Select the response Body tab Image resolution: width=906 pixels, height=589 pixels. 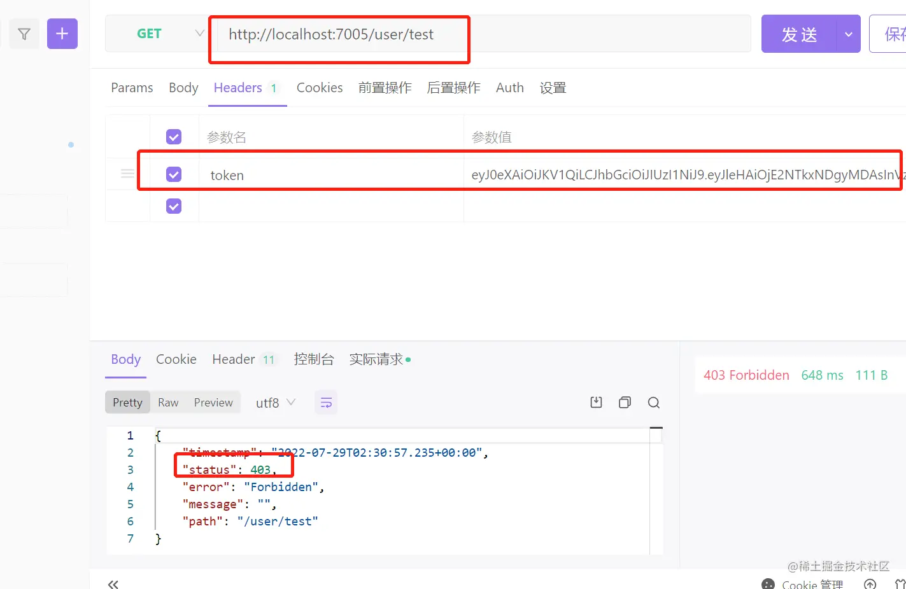click(125, 359)
